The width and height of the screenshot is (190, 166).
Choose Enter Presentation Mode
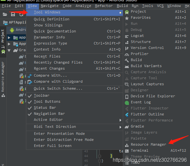click(x=74, y=134)
